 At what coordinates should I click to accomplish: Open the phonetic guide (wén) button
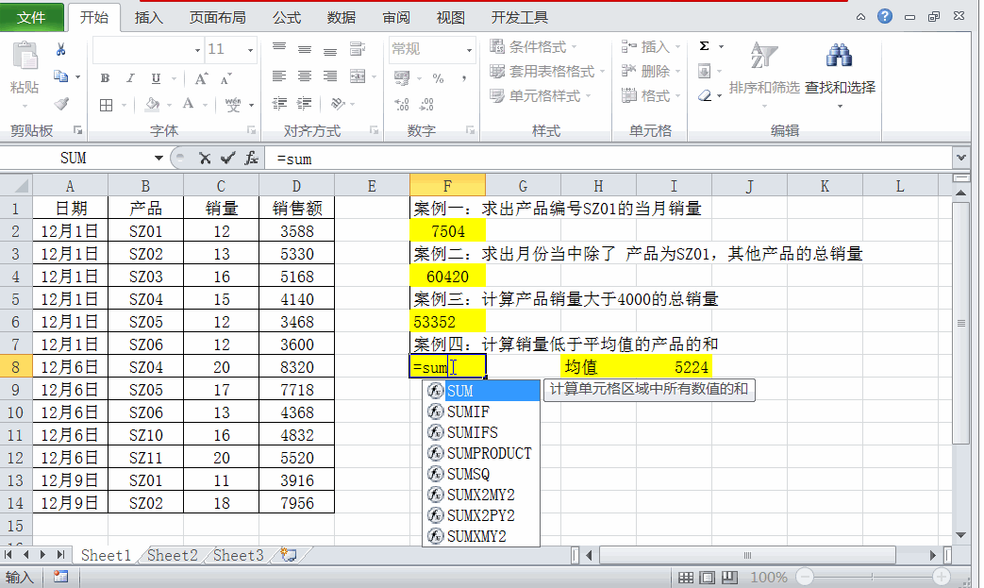233,105
